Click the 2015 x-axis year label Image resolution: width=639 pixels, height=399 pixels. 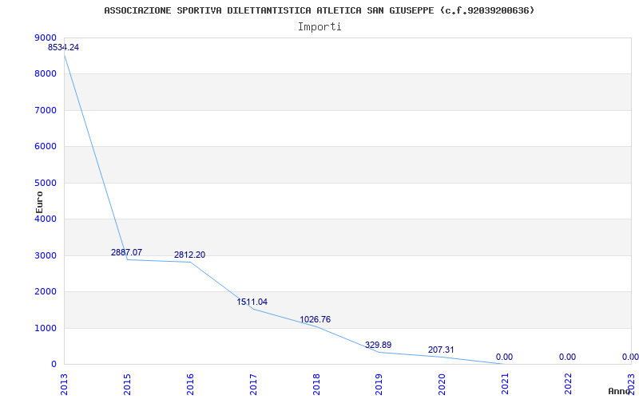click(127, 385)
